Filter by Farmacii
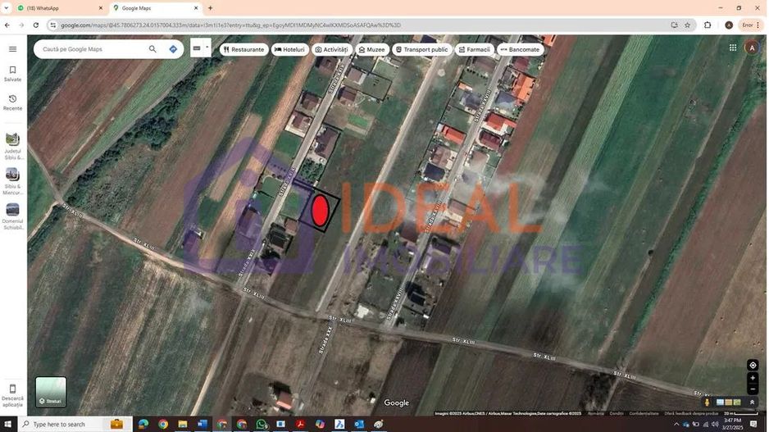Screen dimensions: 769x432 tap(474, 49)
